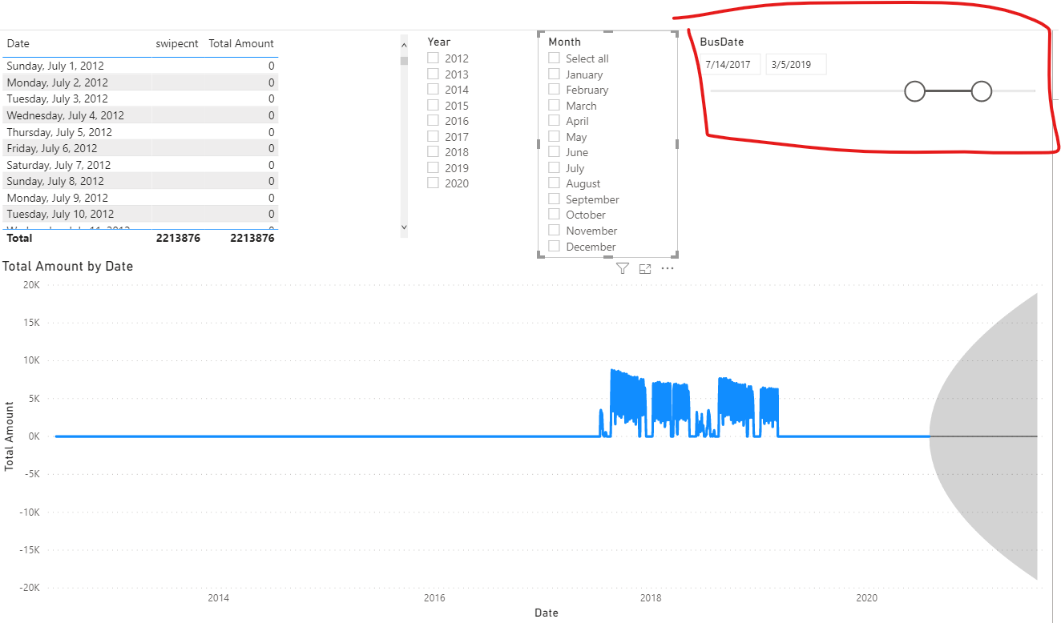Screen dimensions: 1061x623
Task: Click the Year slicer header
Action: (439, 42)
